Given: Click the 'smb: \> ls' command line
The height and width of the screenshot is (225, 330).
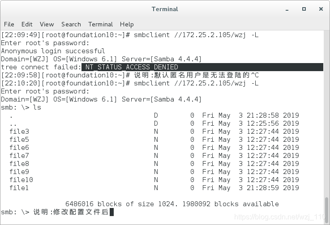Looking at the screenshot, I should click(21, 107).
